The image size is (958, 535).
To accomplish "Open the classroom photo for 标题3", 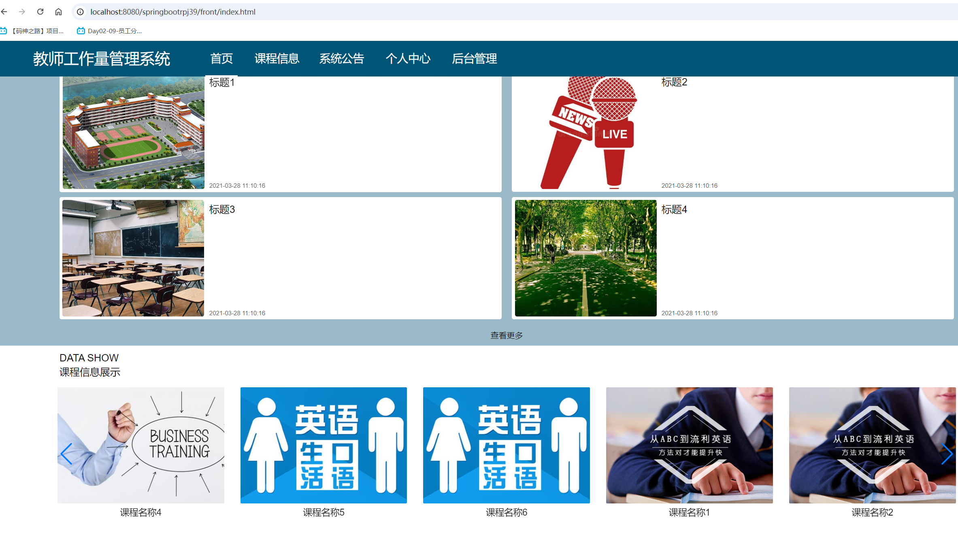I will click(133, 258).
